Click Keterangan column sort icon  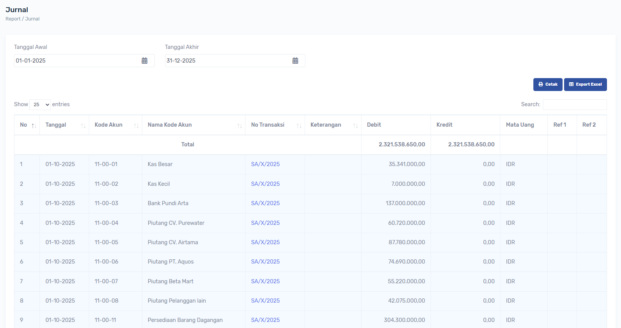tap(355, 126)
